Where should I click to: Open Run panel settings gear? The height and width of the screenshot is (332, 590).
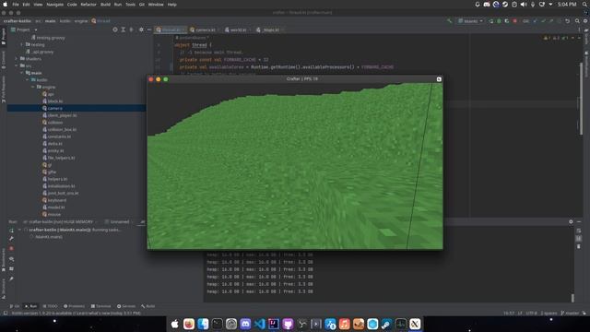(571, 221)
